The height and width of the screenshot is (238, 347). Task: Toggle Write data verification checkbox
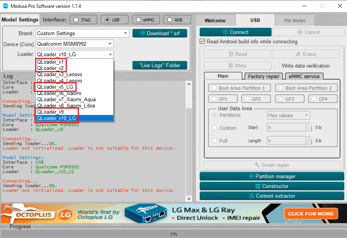tap(277, 66)
